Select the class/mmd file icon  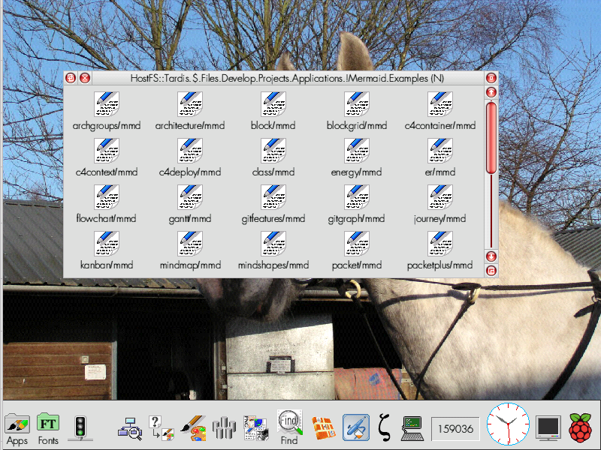pyautogui.click(x=273, y=151)
